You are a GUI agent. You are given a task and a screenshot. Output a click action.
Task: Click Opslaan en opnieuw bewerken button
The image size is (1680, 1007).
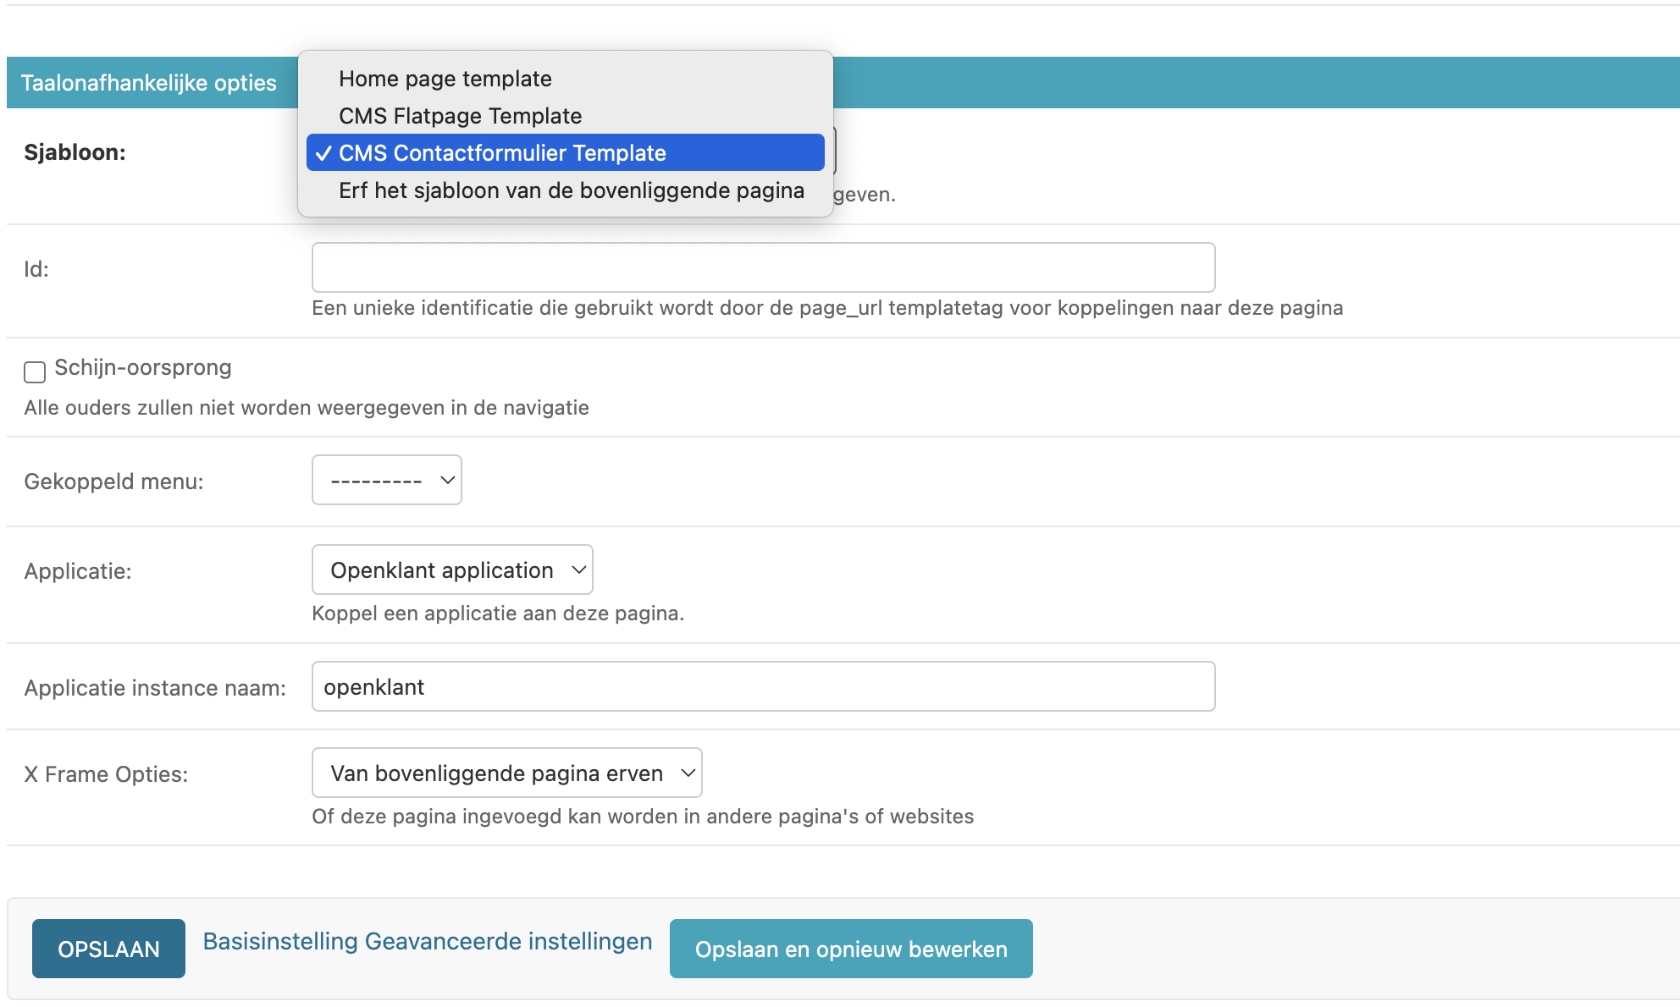(x=850, y=949)
